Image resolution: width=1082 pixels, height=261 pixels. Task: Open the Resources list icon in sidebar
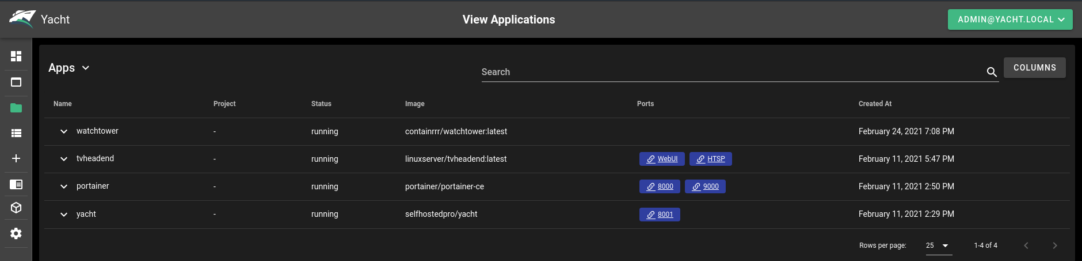click(x=16, y=133)
